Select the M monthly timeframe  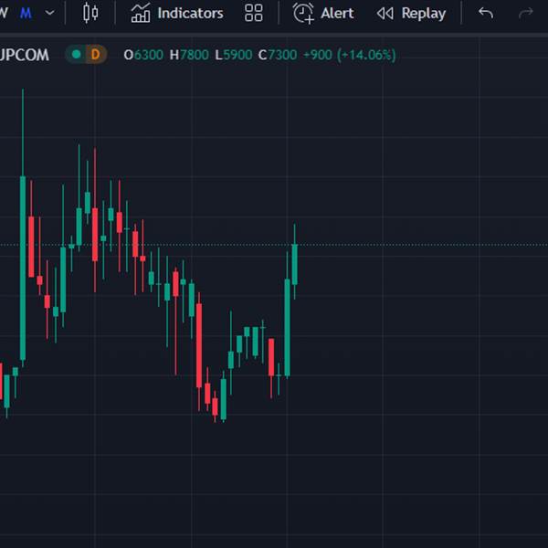[x=26, y=14]
